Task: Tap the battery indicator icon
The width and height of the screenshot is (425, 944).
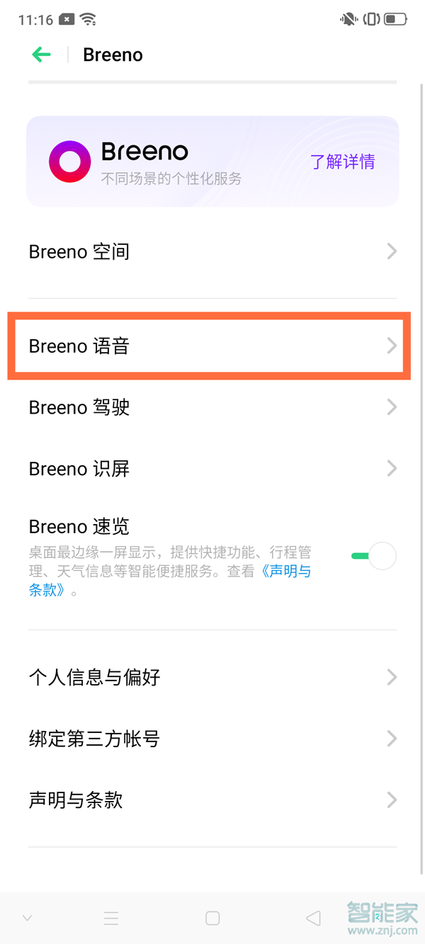Action: [394, 19]
